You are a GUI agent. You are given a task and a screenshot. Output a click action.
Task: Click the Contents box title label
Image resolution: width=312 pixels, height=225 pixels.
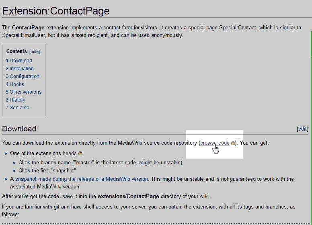tap(16, 51)
